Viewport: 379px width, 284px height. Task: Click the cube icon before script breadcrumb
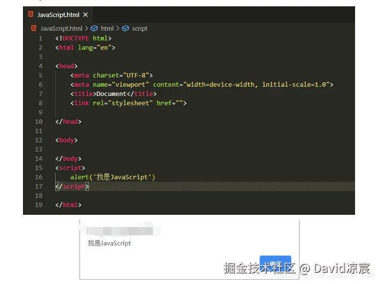click(x=125, y=28)
